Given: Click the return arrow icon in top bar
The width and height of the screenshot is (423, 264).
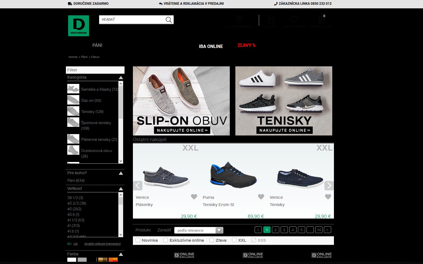Looking at the screenshot, I should (x=161, y=4).
